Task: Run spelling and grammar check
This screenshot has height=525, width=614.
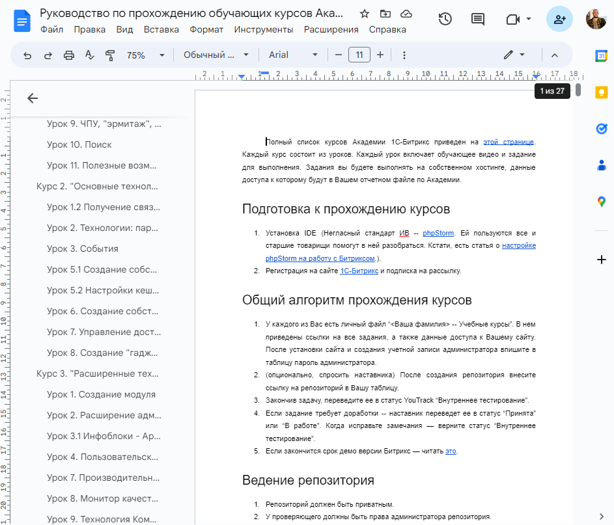Action: 90,55
